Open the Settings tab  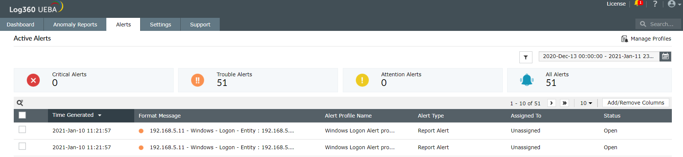160,25
